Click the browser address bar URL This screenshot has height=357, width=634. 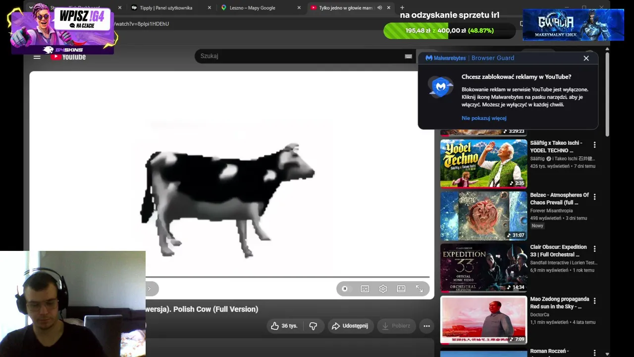pyautogui.click(x=142, y=24)
